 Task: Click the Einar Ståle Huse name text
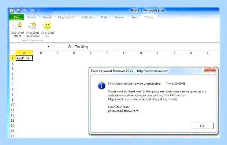click(x=119, y=107)
